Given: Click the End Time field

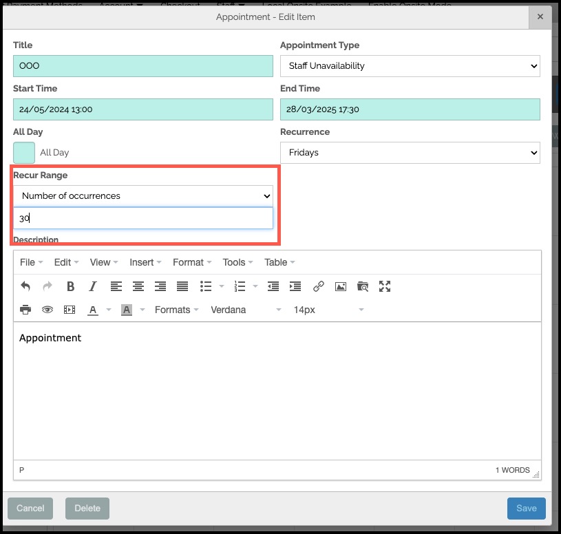Looking at the screenshot, I should (410, 109).
